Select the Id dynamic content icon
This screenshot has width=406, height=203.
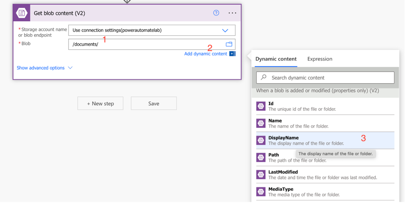click(261, 106)
